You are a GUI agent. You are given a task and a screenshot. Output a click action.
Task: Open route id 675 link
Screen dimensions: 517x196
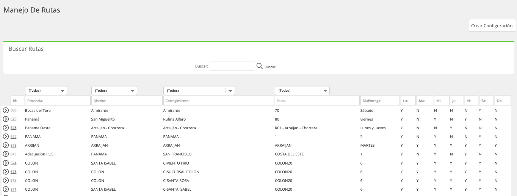click(x=13, y=154)
